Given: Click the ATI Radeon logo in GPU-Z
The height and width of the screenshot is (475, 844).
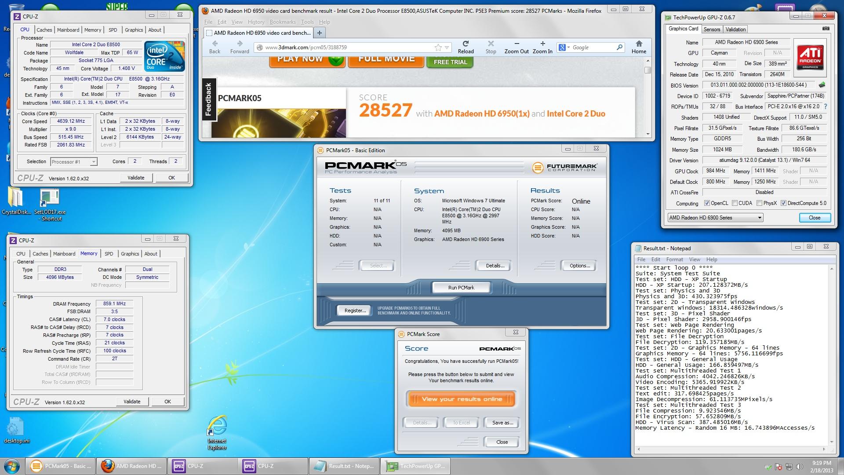Looking at the screenshot, I should point(810,58).
